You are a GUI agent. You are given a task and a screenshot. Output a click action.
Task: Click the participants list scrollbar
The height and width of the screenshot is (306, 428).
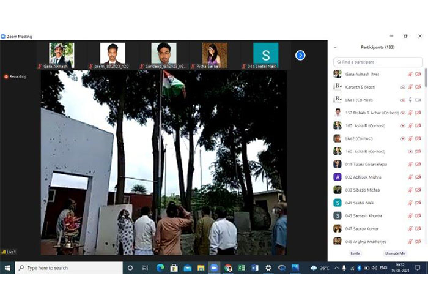[x=426, y=80]
